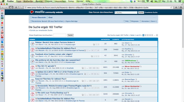Open the Facebook bookmark in the sidebar
Image resolution: width=184 pixels, height=102 pixels.
(2, 16)
